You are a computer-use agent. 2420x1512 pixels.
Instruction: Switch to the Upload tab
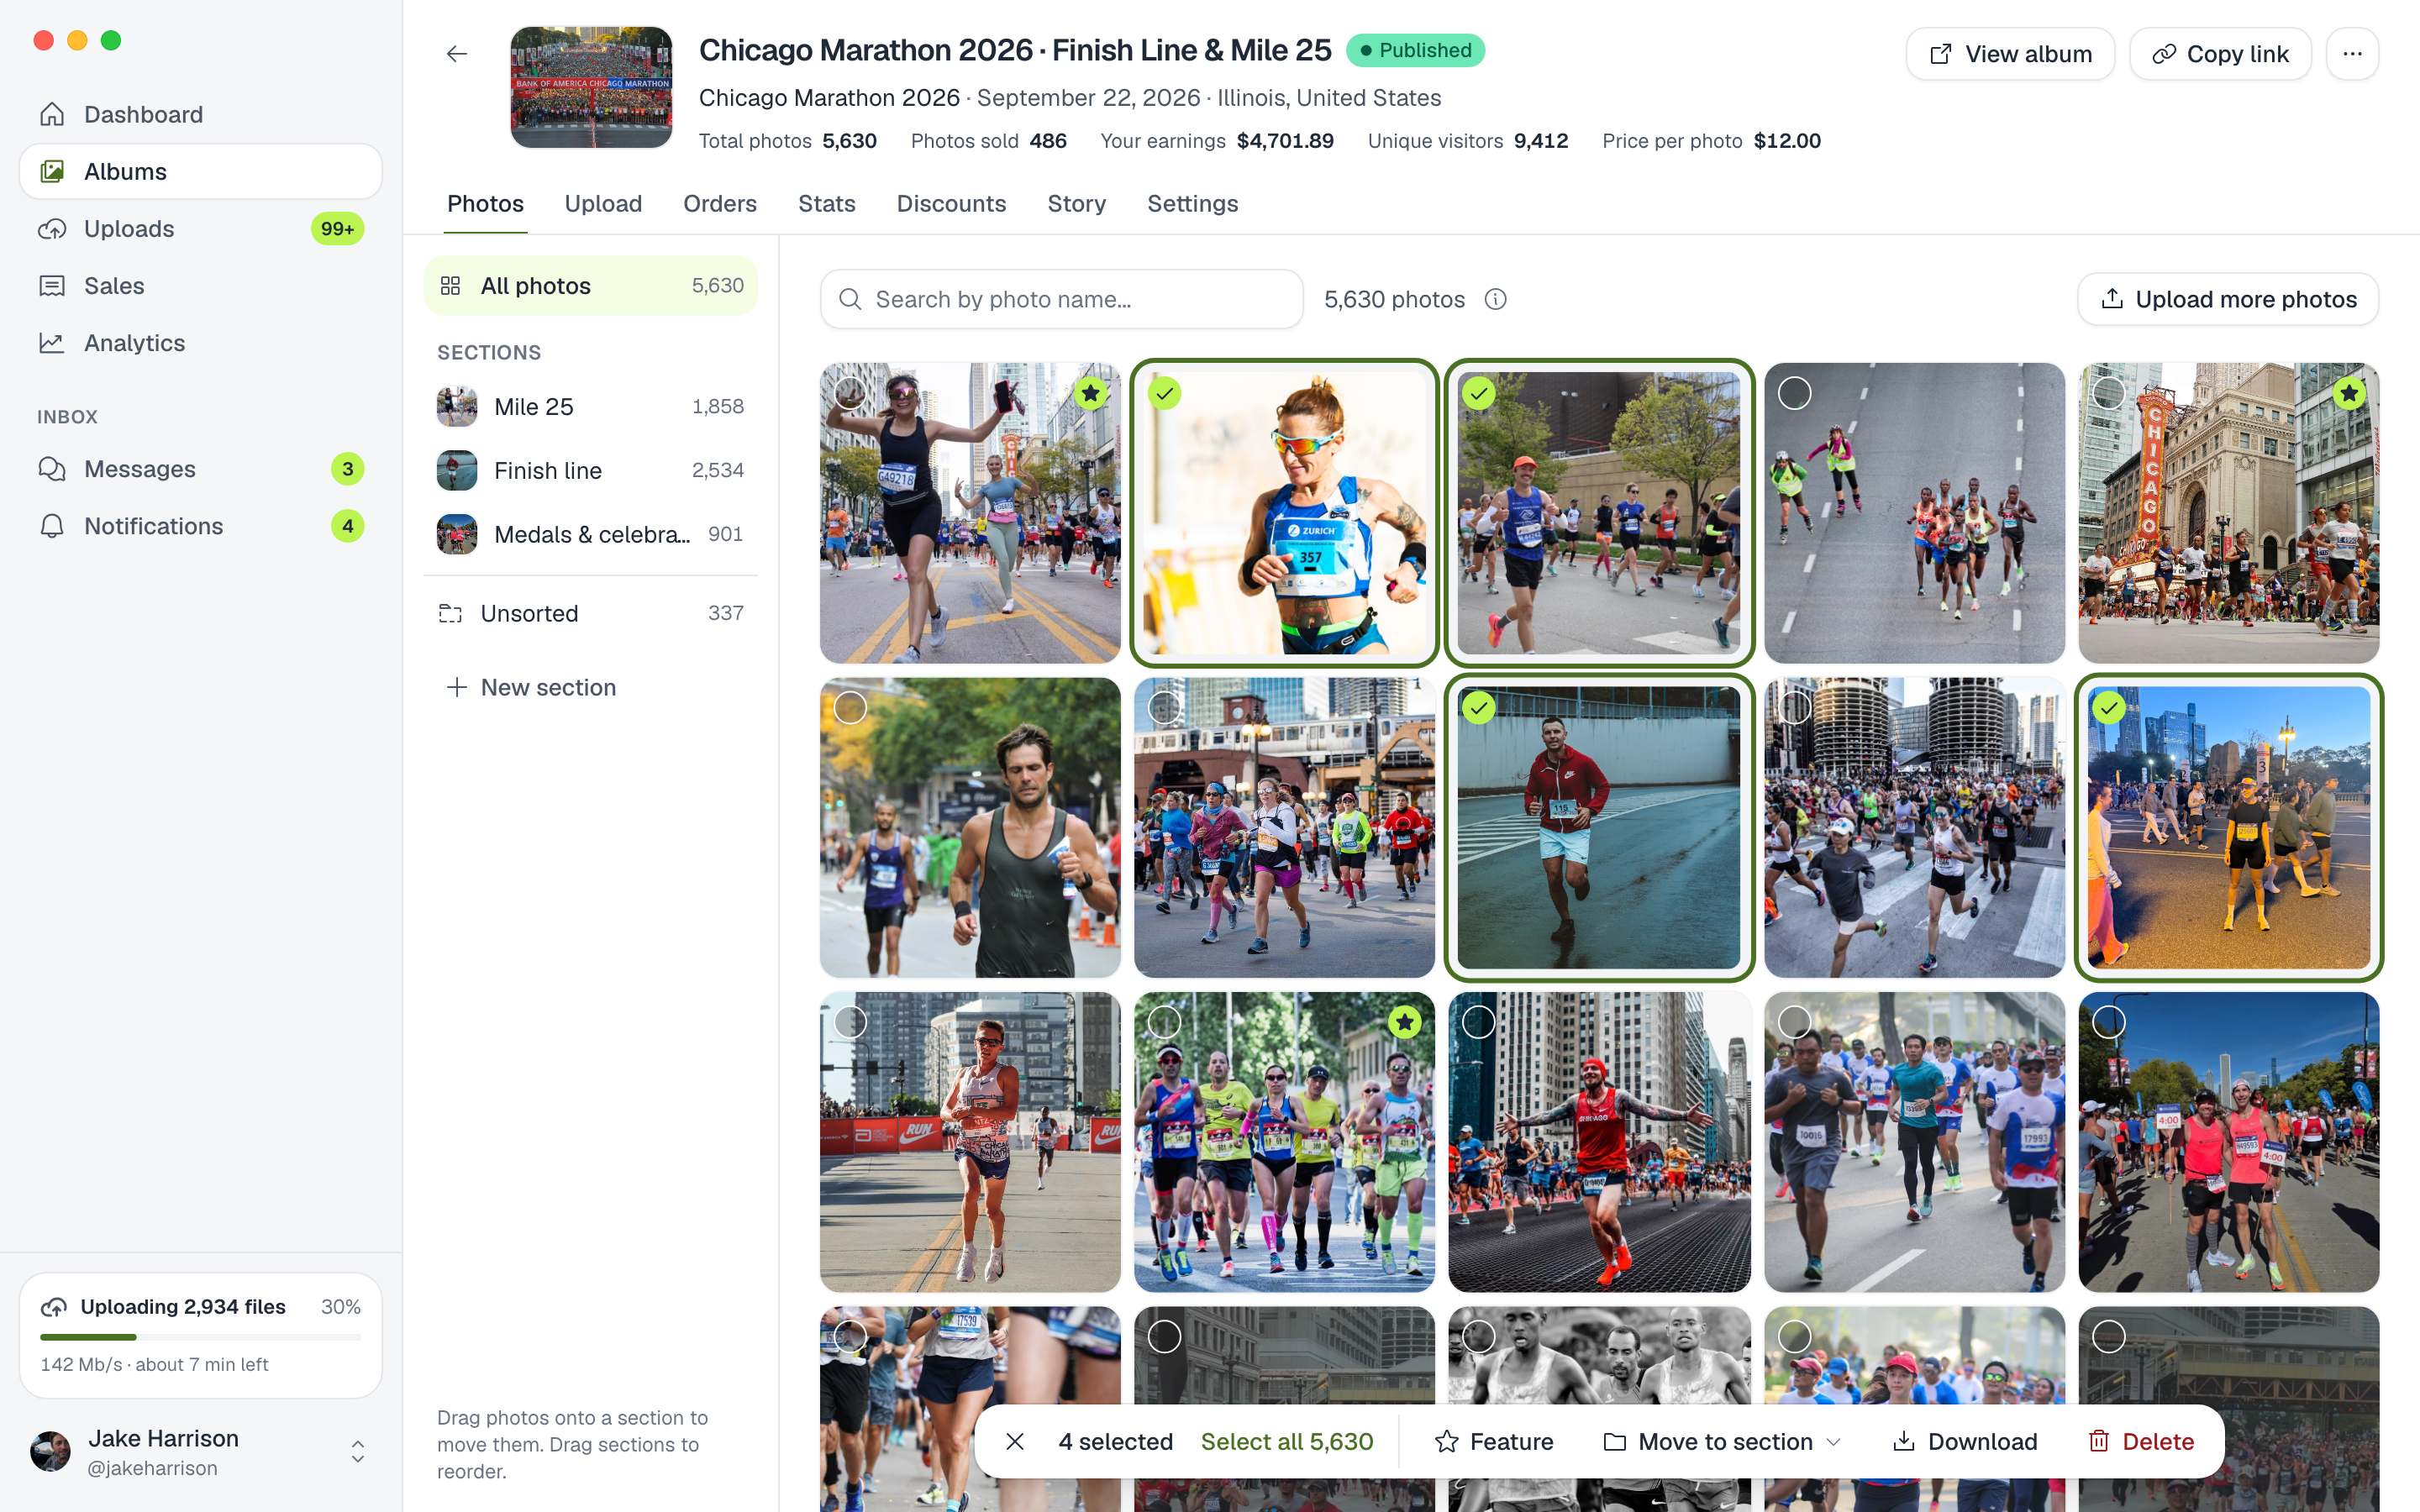tap(603, 204)
